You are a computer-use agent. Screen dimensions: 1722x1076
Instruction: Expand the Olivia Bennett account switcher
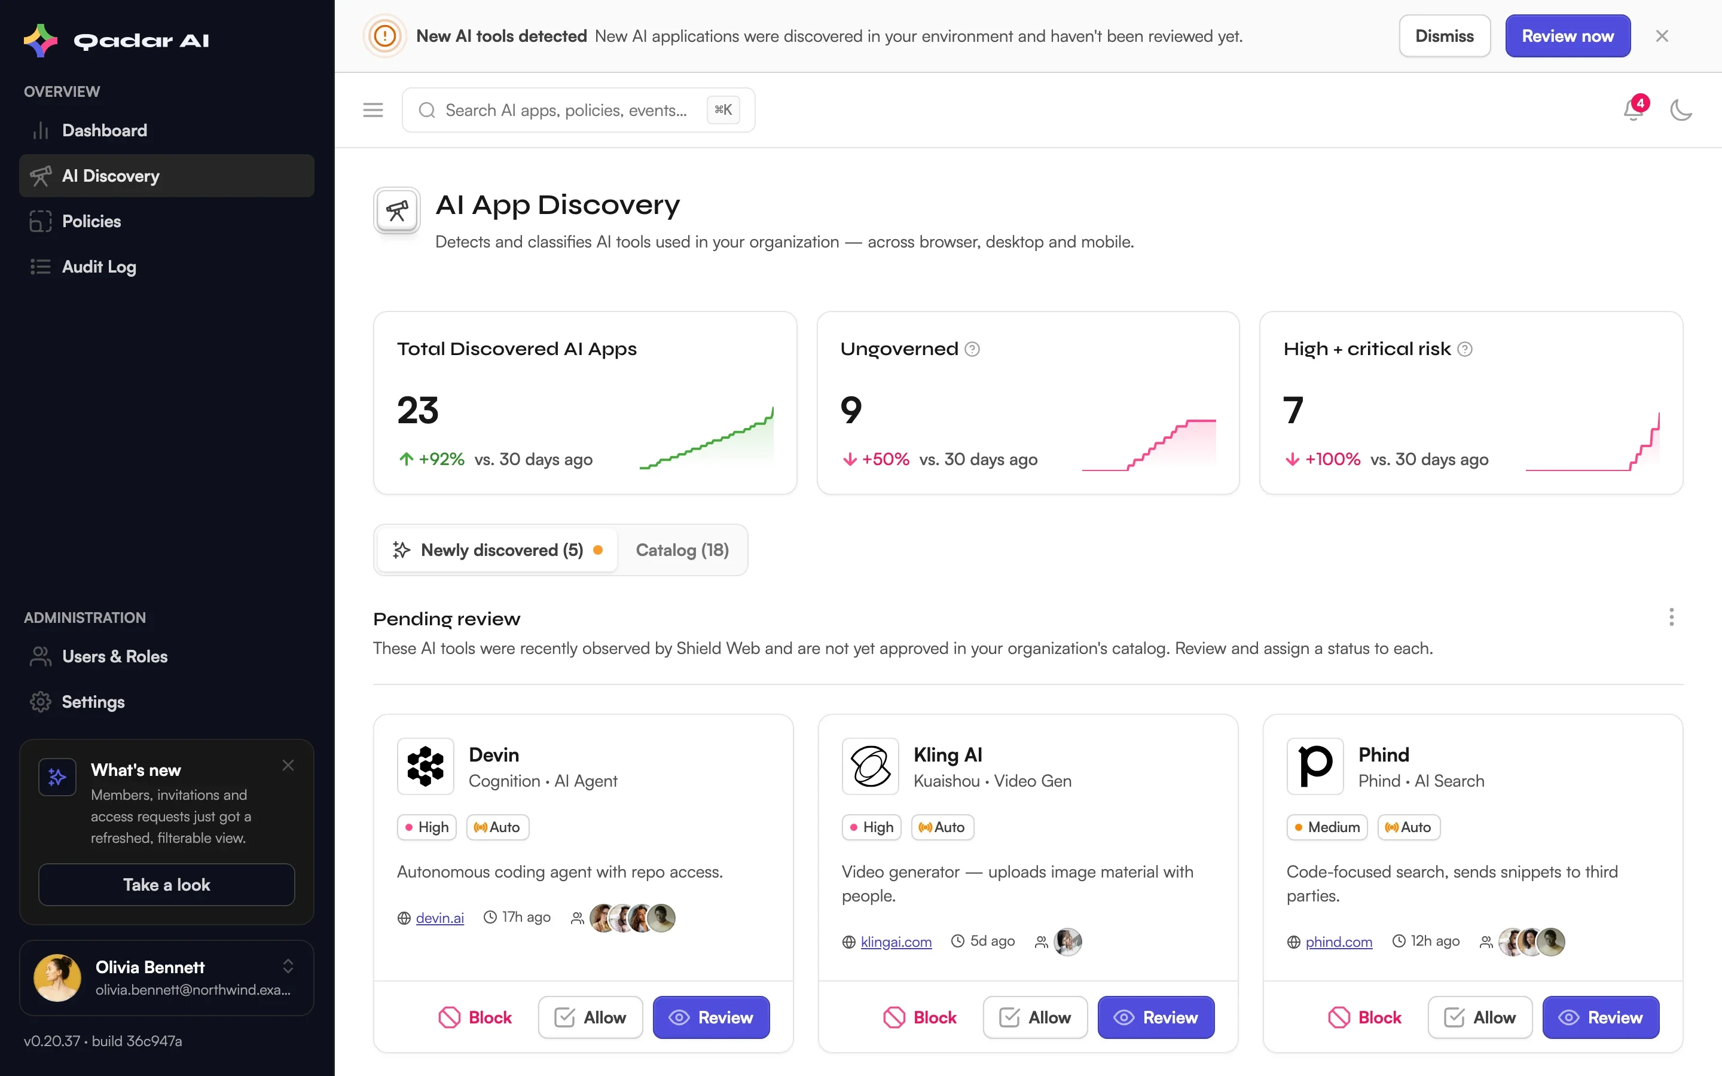(288, 965)
